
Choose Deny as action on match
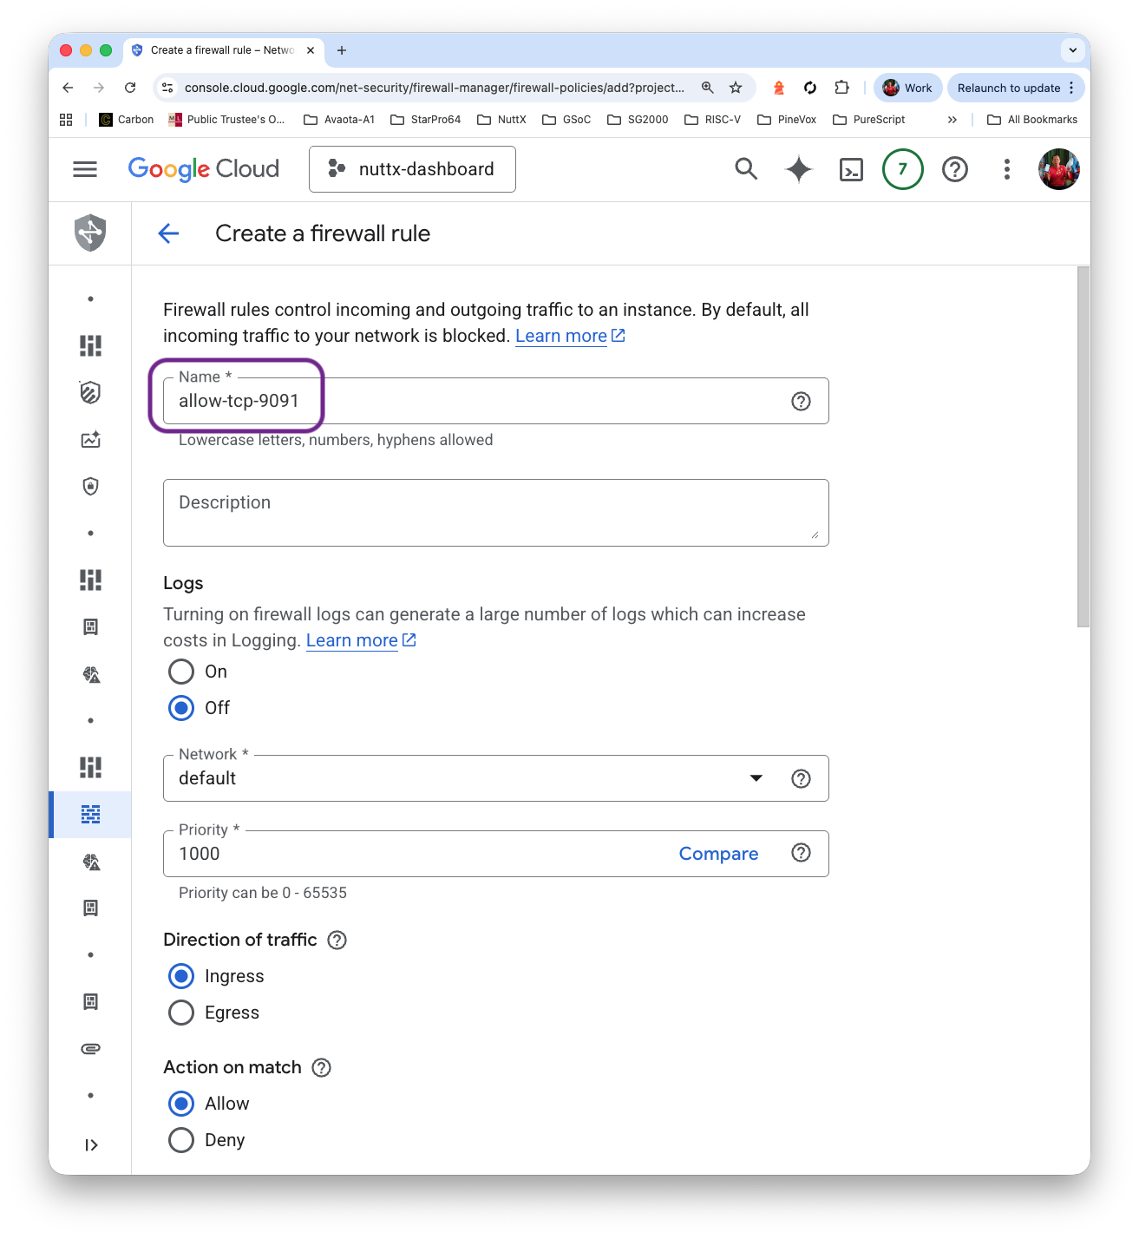click(x=180, y=1139)
